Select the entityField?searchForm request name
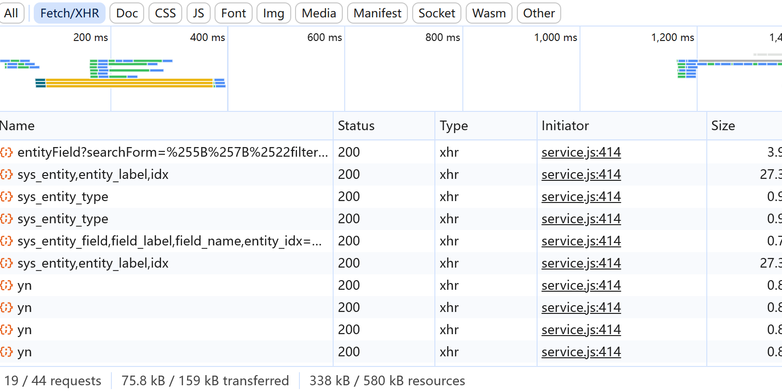The image size is (782, 392). [172, 152]
